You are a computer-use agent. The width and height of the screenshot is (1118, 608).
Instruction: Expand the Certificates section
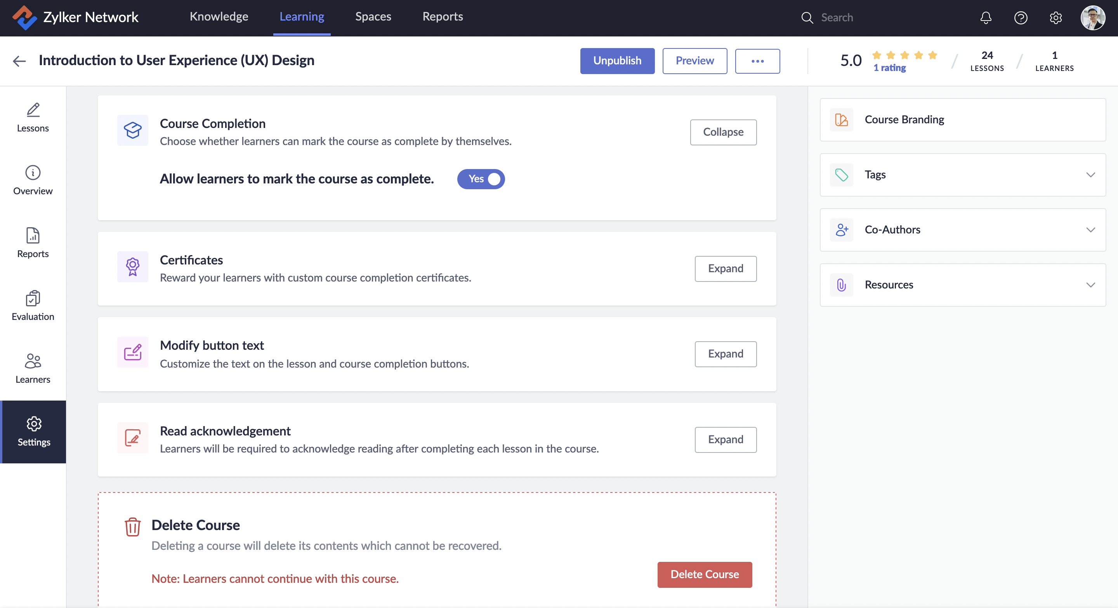(x=725, y=269)
